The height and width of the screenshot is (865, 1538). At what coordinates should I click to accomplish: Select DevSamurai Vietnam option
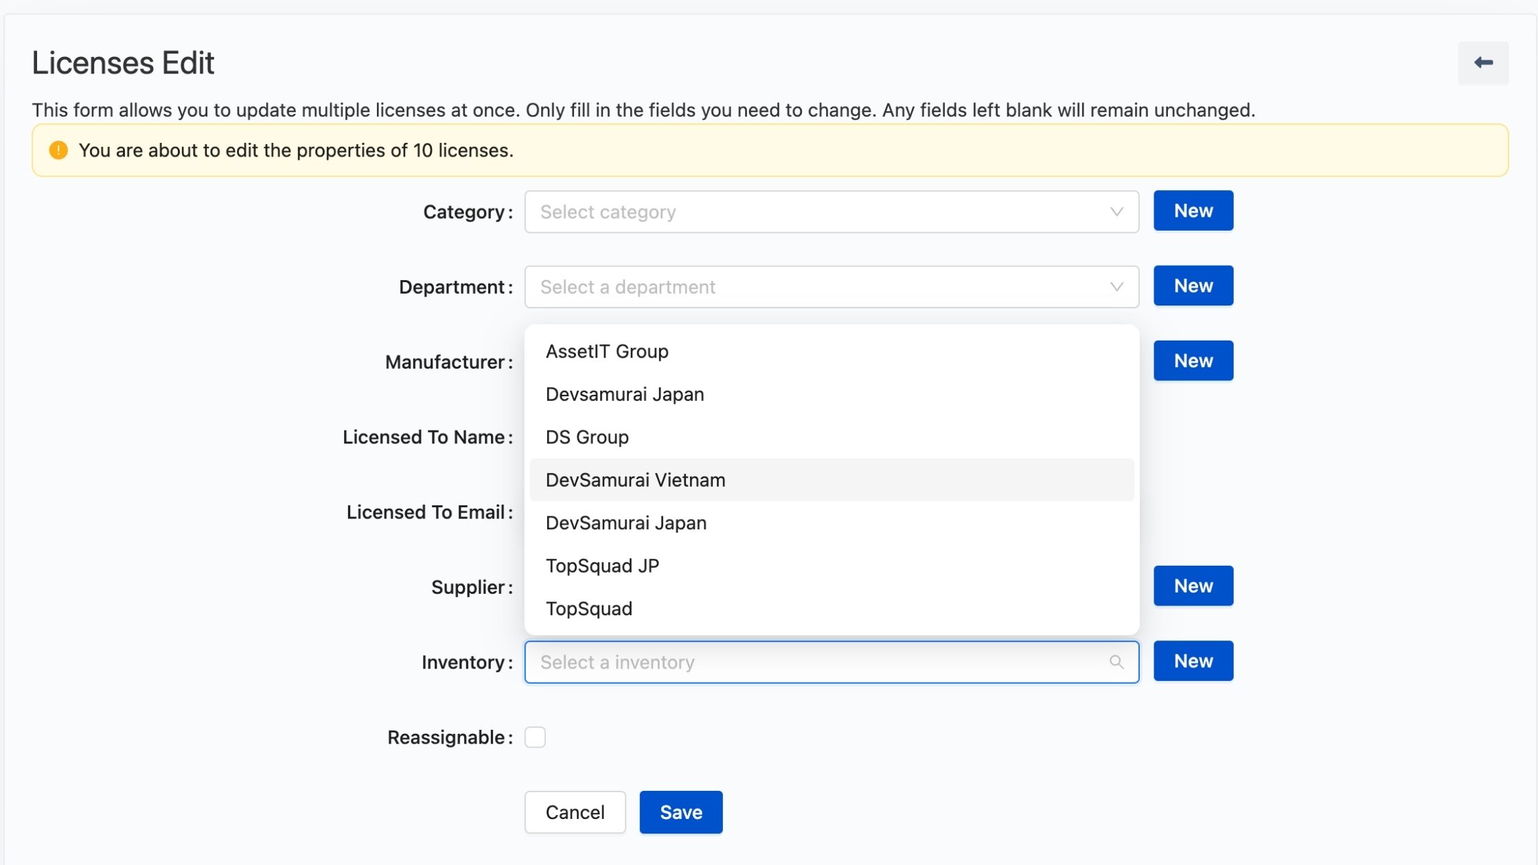point(635,480)
